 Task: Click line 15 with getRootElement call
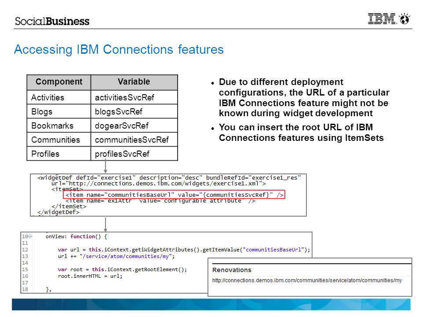[x=122, y=269]
